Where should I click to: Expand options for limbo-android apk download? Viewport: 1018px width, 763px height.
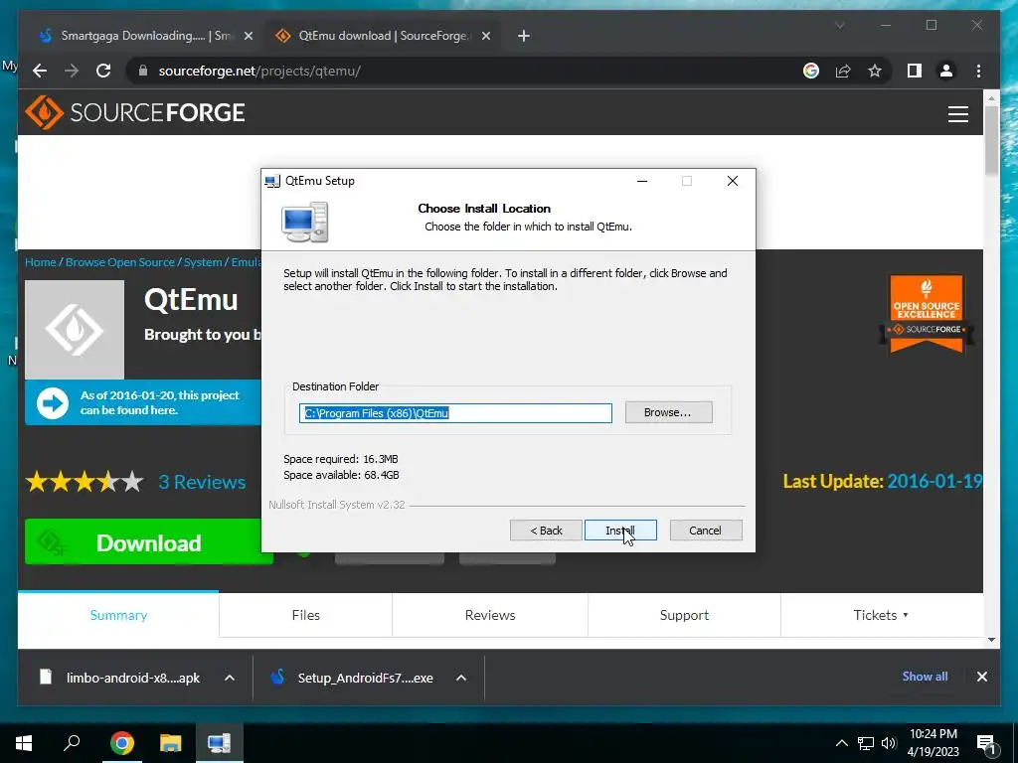230,678
